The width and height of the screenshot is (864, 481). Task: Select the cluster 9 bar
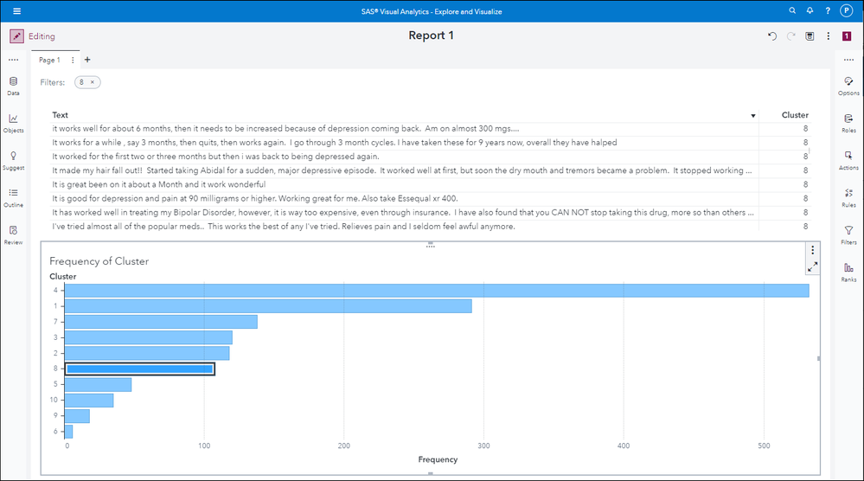tap(77, 416)
